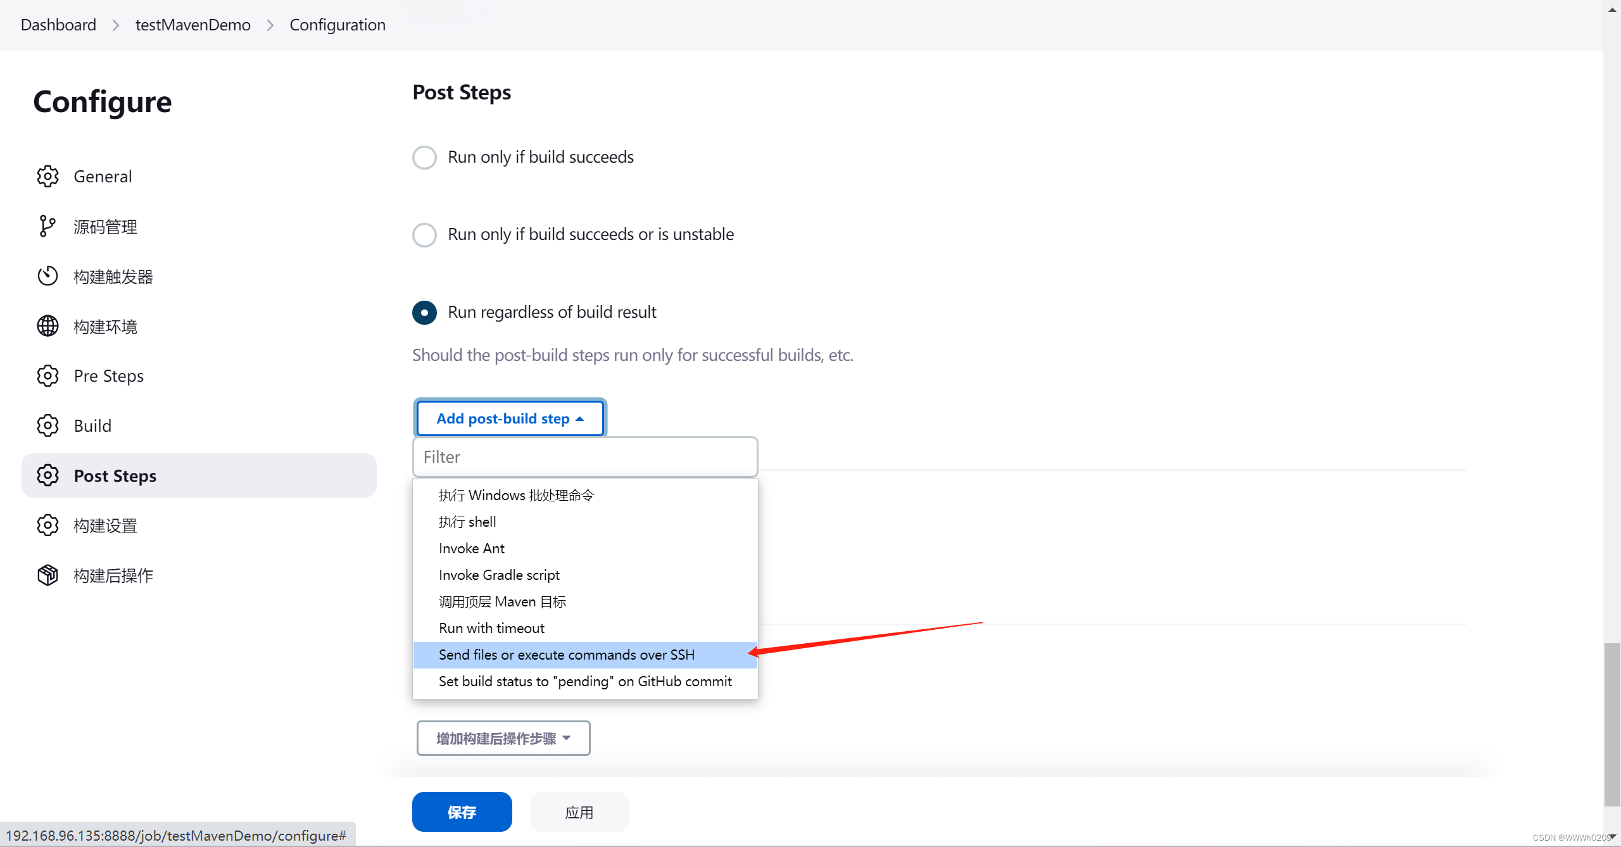Click the breadcrumb chevron after testMavenDemo

(x=270, y=25)
